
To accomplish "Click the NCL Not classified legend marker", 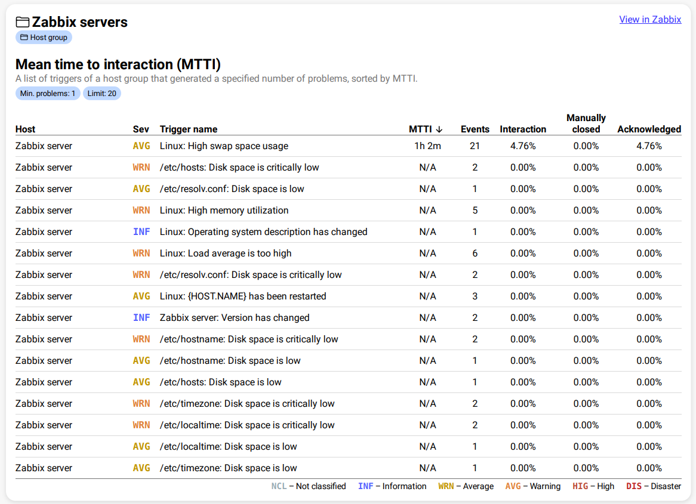I will point(279,486).
